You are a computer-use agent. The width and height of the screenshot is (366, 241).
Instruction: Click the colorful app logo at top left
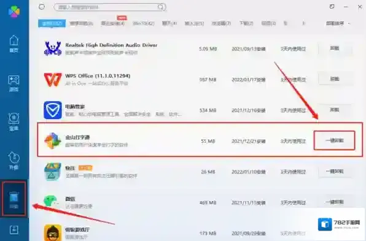coord(14,11)
